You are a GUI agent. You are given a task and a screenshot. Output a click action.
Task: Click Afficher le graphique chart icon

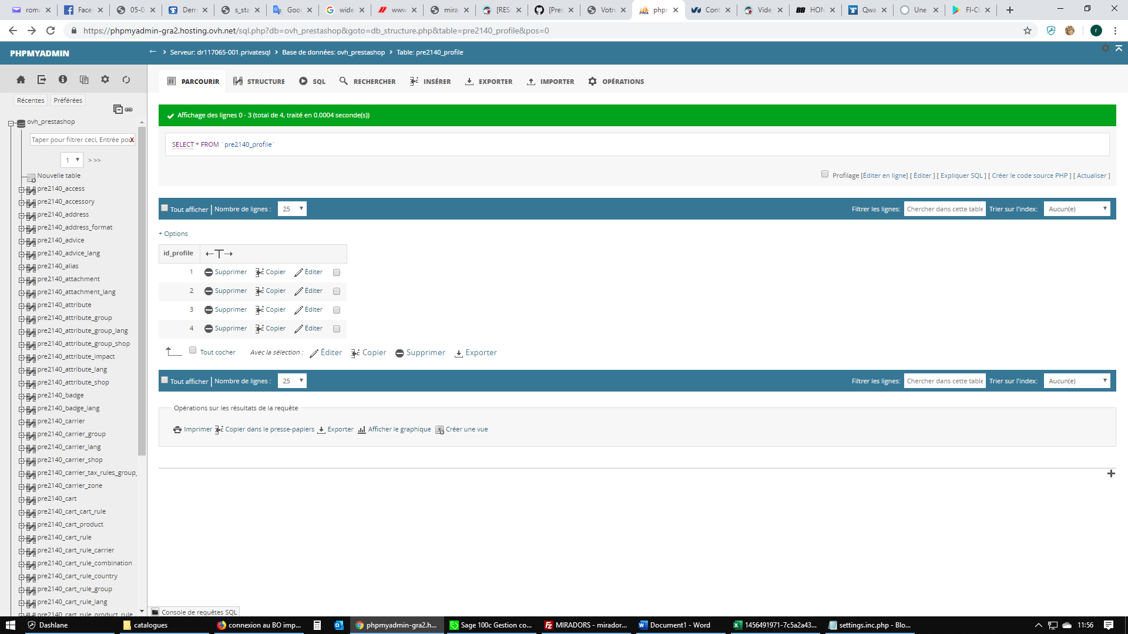(x=362, y=430)
